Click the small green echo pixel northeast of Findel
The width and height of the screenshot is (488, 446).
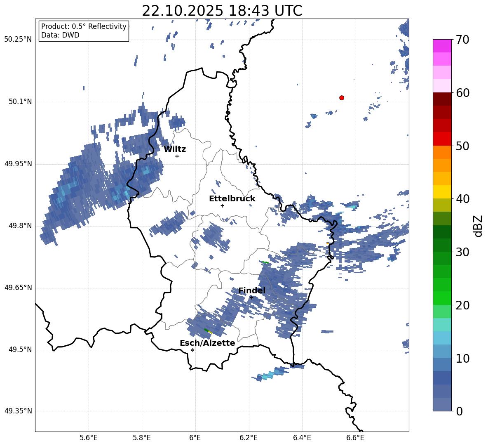click(x=265, y=262)
